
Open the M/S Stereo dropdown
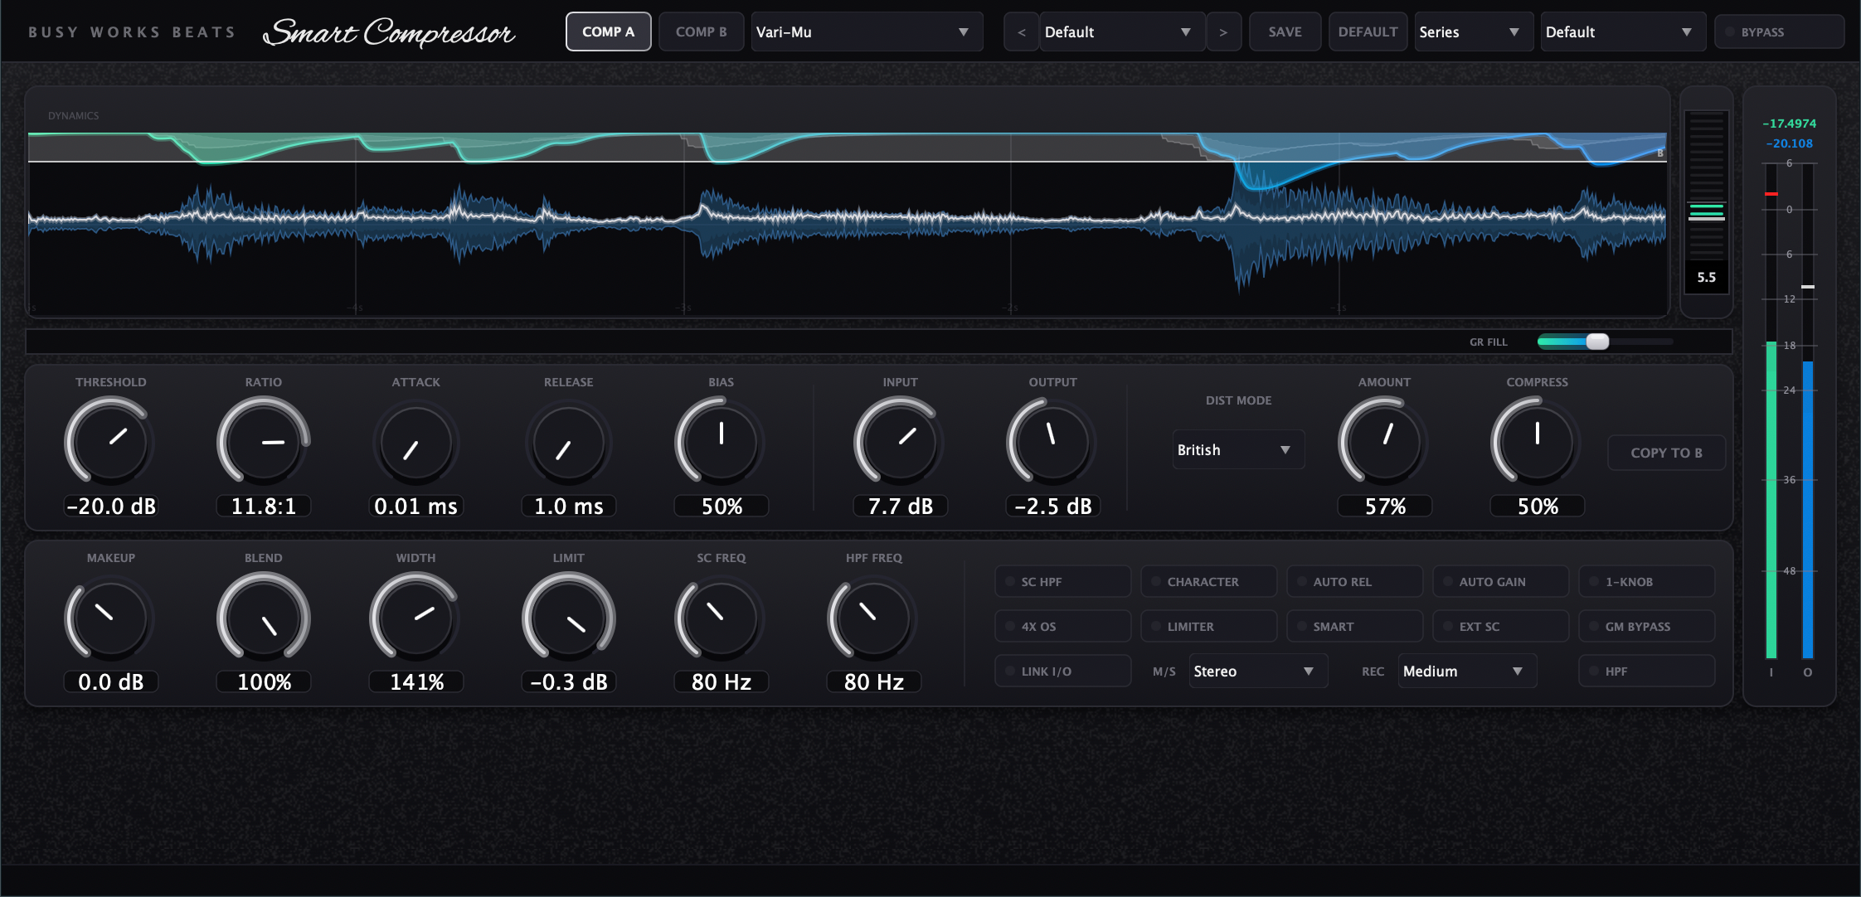pos(1256,672)
